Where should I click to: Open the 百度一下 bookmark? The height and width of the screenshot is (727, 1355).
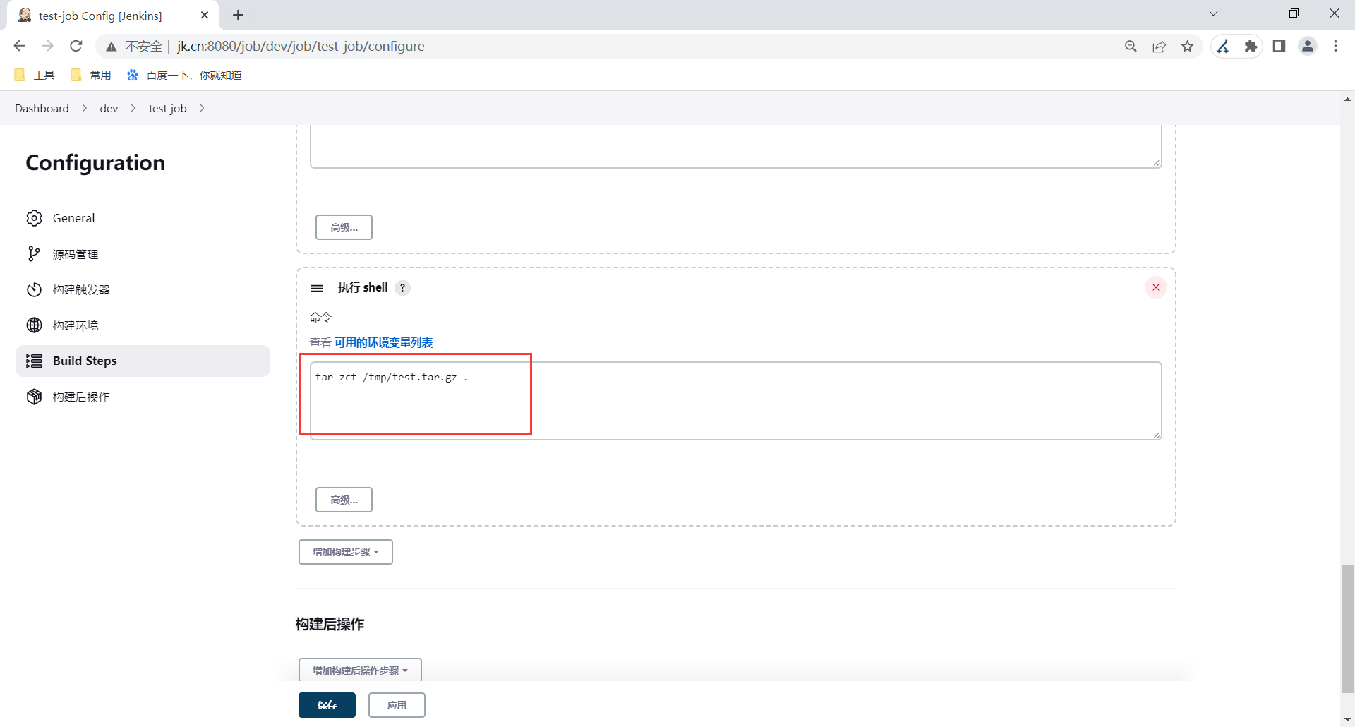point(184,75)
